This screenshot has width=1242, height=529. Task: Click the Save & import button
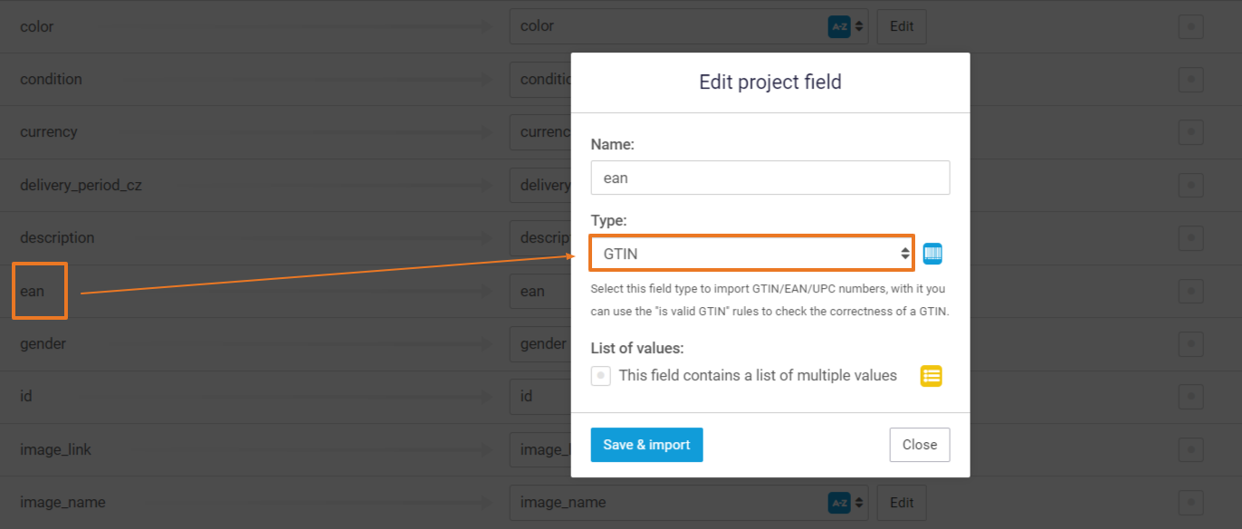646,445
